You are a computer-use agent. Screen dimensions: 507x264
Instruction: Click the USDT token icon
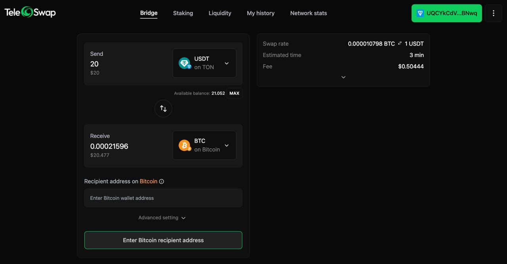(x=185, y=63)
